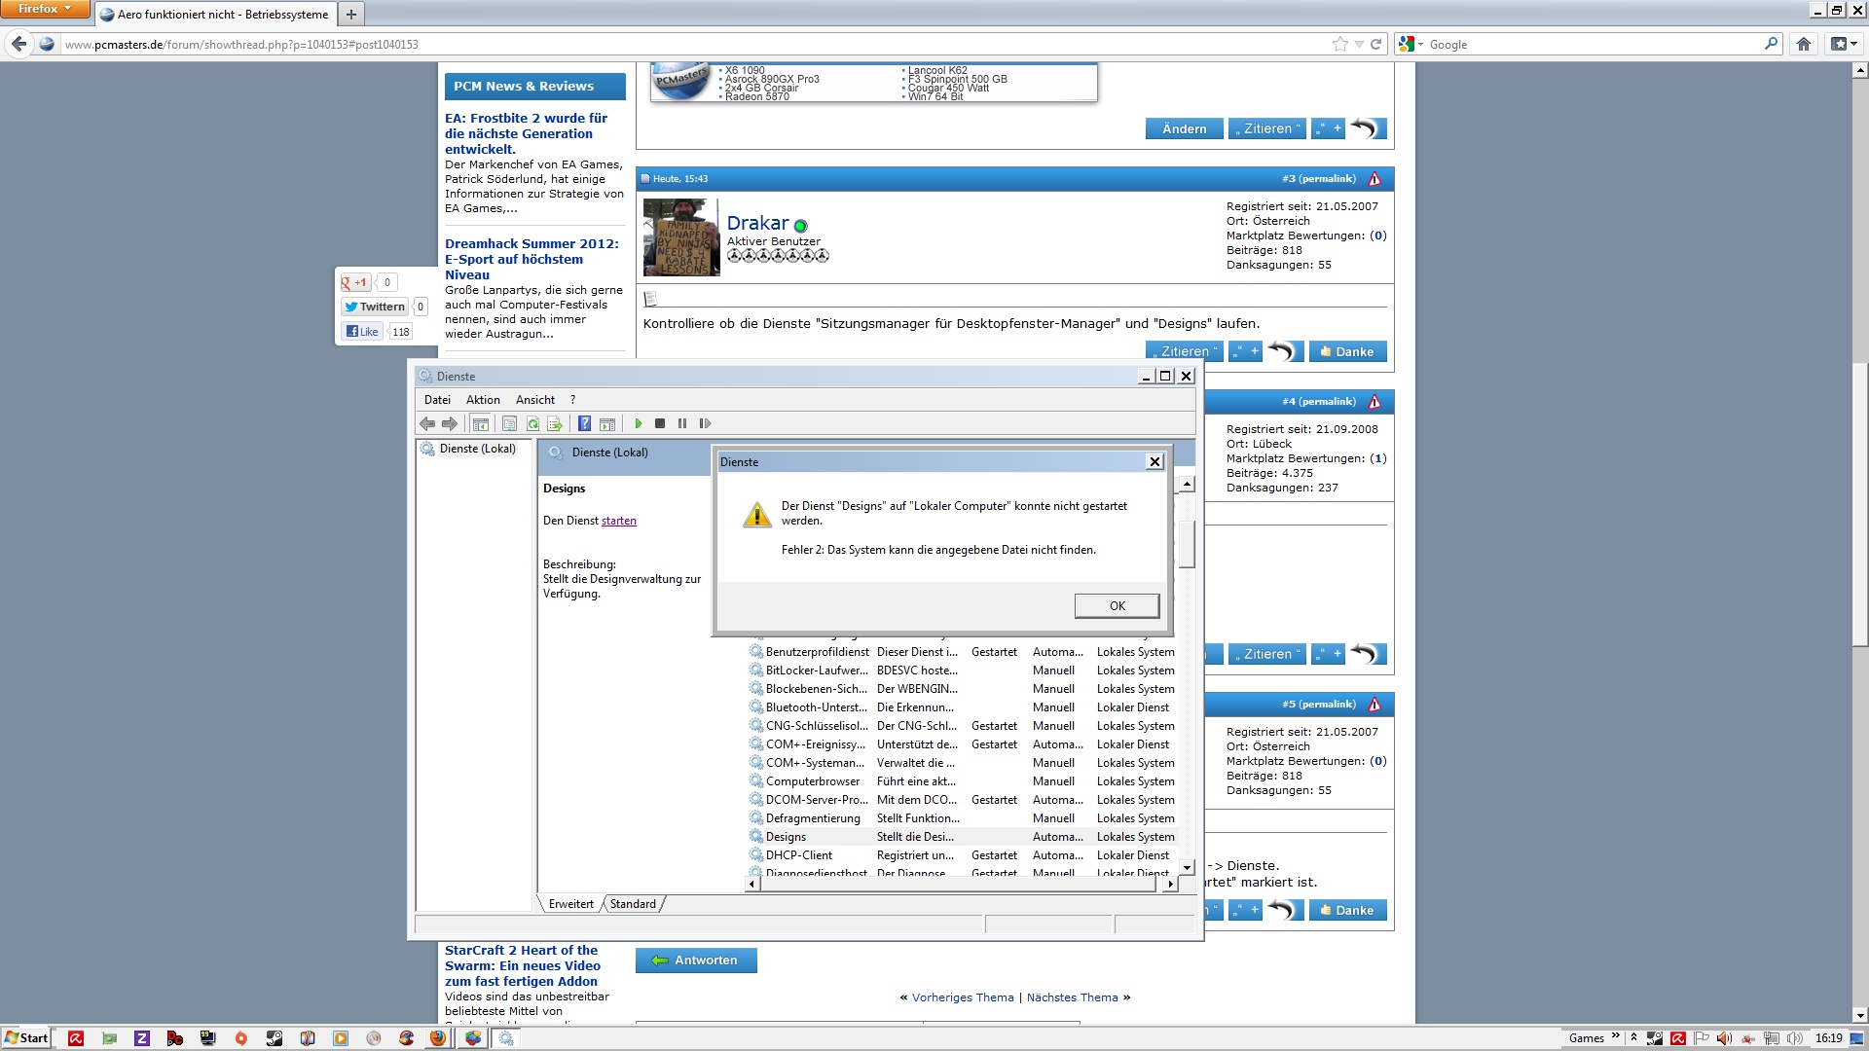Screen dimensions: 1869x1051
Task: Open the bookmarks menu icon in Firefox
Action: (1844, 44)
